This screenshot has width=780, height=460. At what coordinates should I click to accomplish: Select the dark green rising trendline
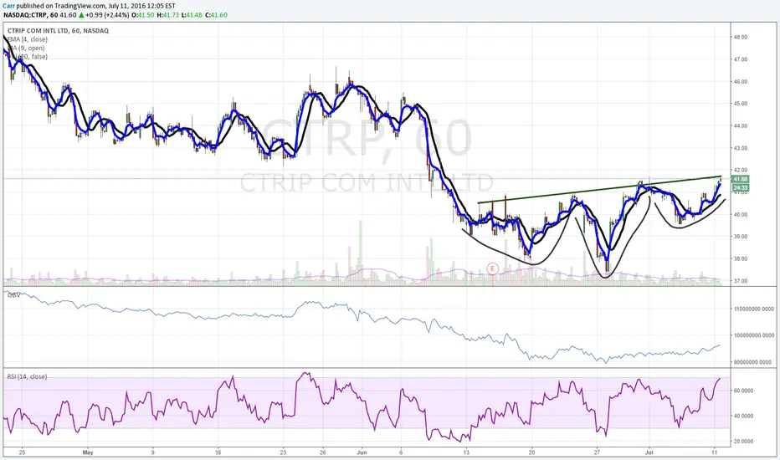(599, 190)
